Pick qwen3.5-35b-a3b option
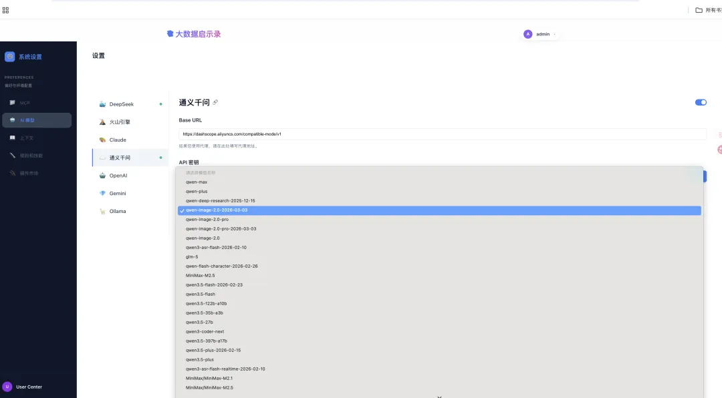The image size is (722, 398). click(x=439, y=313)
